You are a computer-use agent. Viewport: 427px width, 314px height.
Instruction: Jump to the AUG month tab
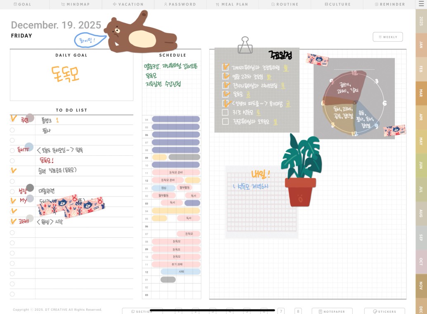pyautogui.click(x=421, y=213)
